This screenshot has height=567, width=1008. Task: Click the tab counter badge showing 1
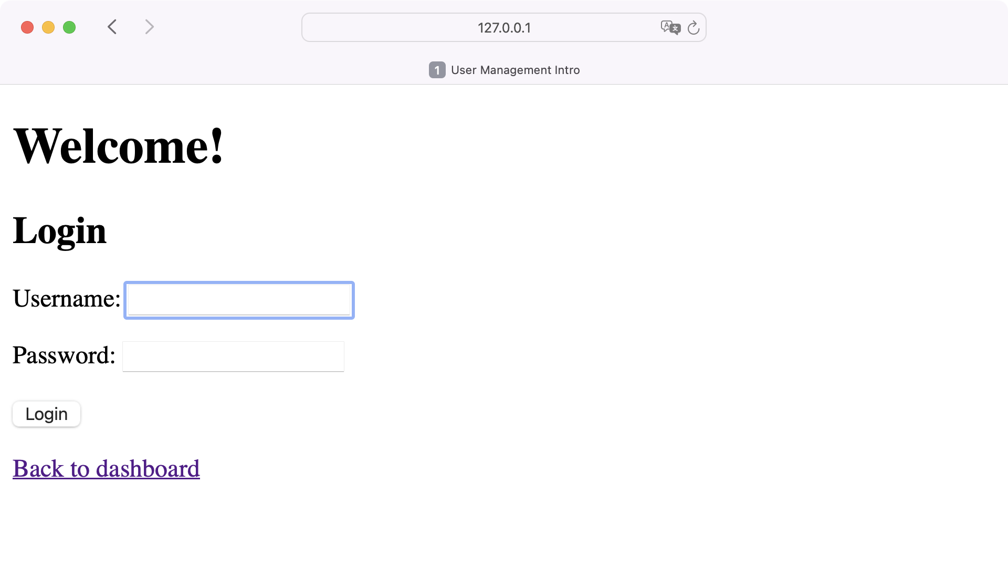coord(437,70)
